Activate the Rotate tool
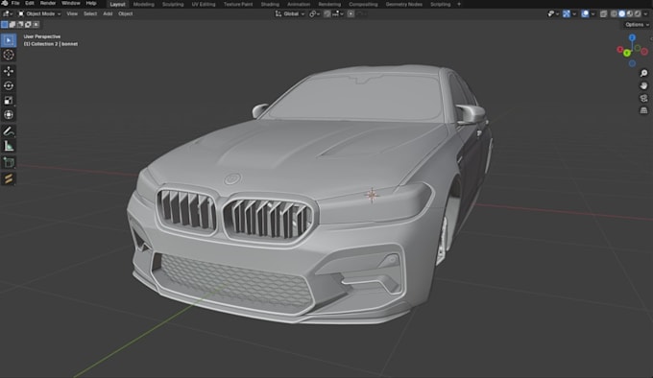 [9, 85]
